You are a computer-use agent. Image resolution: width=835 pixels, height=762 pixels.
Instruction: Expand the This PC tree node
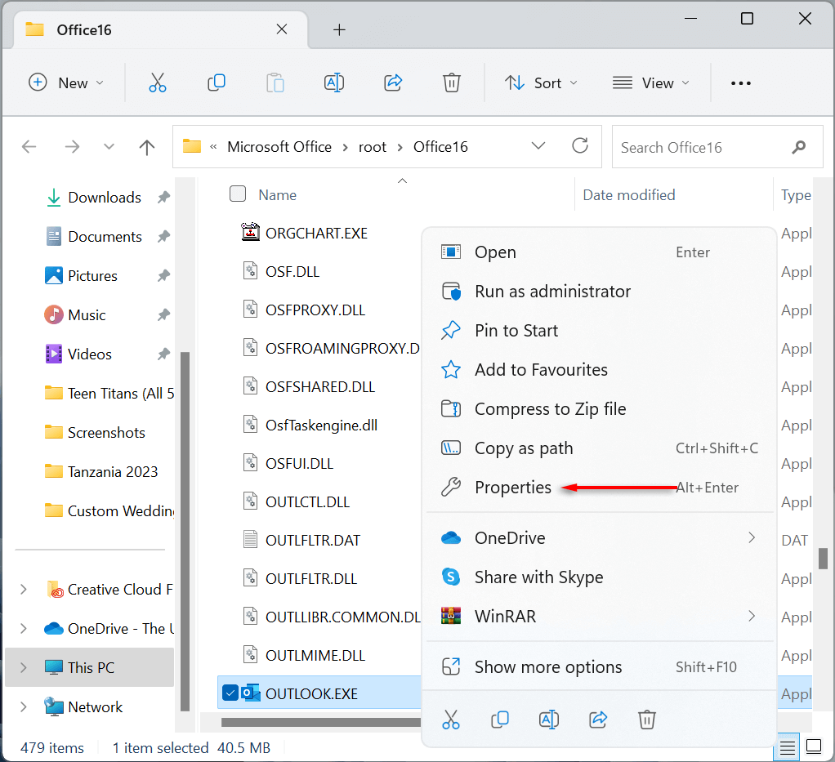click(x=24, y=667)
